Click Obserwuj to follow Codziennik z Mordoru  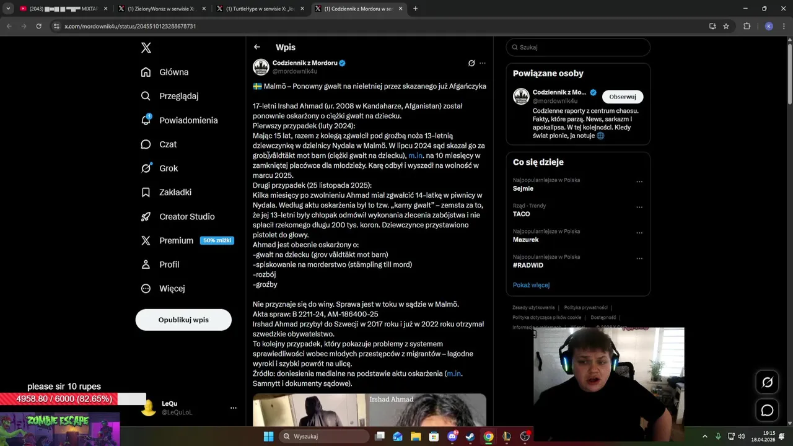(623, 97)
